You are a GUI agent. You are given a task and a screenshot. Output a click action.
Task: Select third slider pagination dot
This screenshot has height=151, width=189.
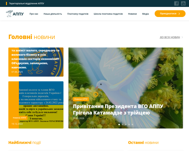126,124
